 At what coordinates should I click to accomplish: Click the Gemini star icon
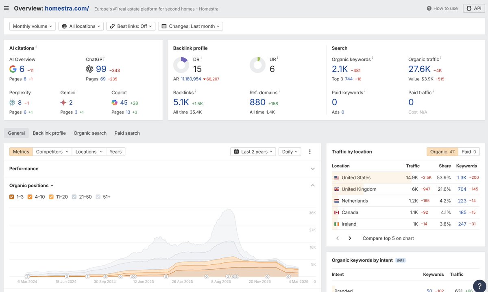pos(63,102)
